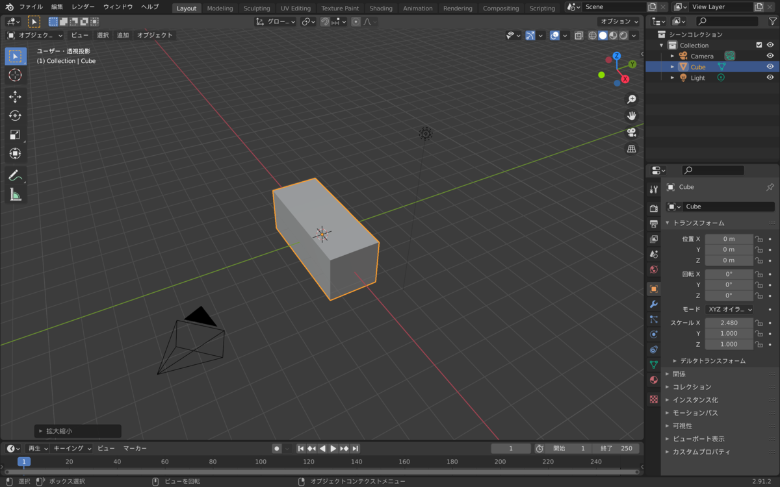
Task: Open the View Layer properties tab
Action: pos(654,239)
